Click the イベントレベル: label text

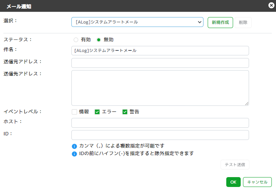[x=22, y=111]
